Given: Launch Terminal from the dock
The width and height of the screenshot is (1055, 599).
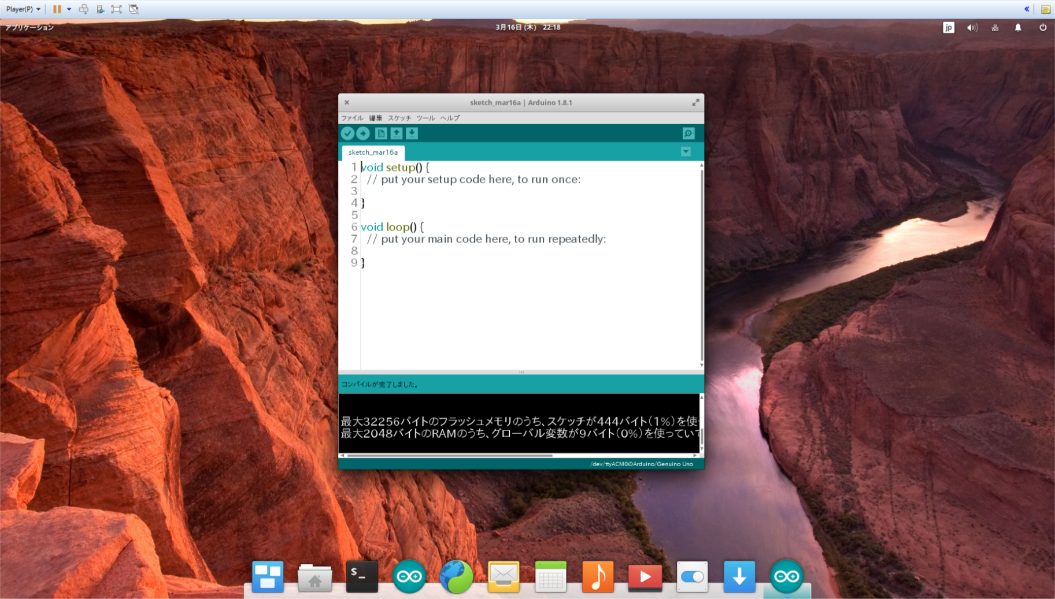Looking at the screenshot, I should click(x=362, y=576).
